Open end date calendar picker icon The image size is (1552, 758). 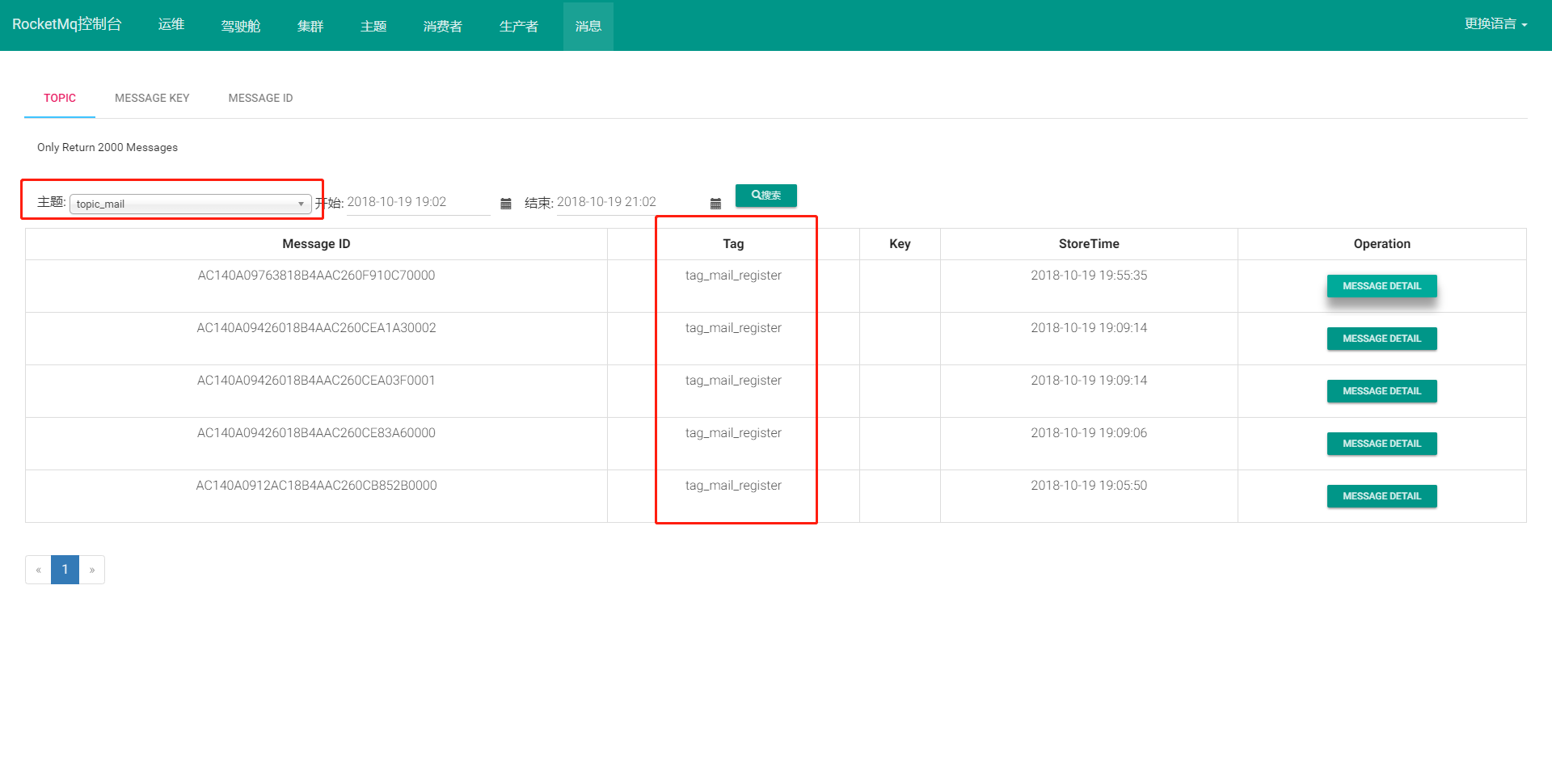tap(715, 204)
